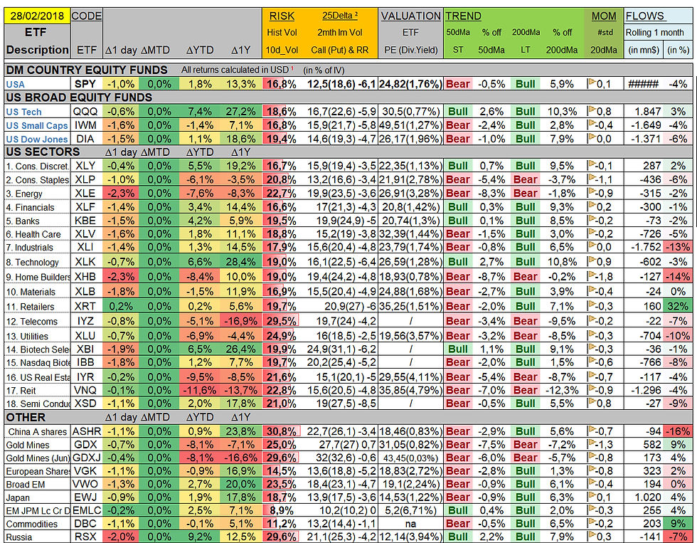This screenshot has height=543, width=697.
Task: Click the USA link in ETF description
Action: coord(16,84)
